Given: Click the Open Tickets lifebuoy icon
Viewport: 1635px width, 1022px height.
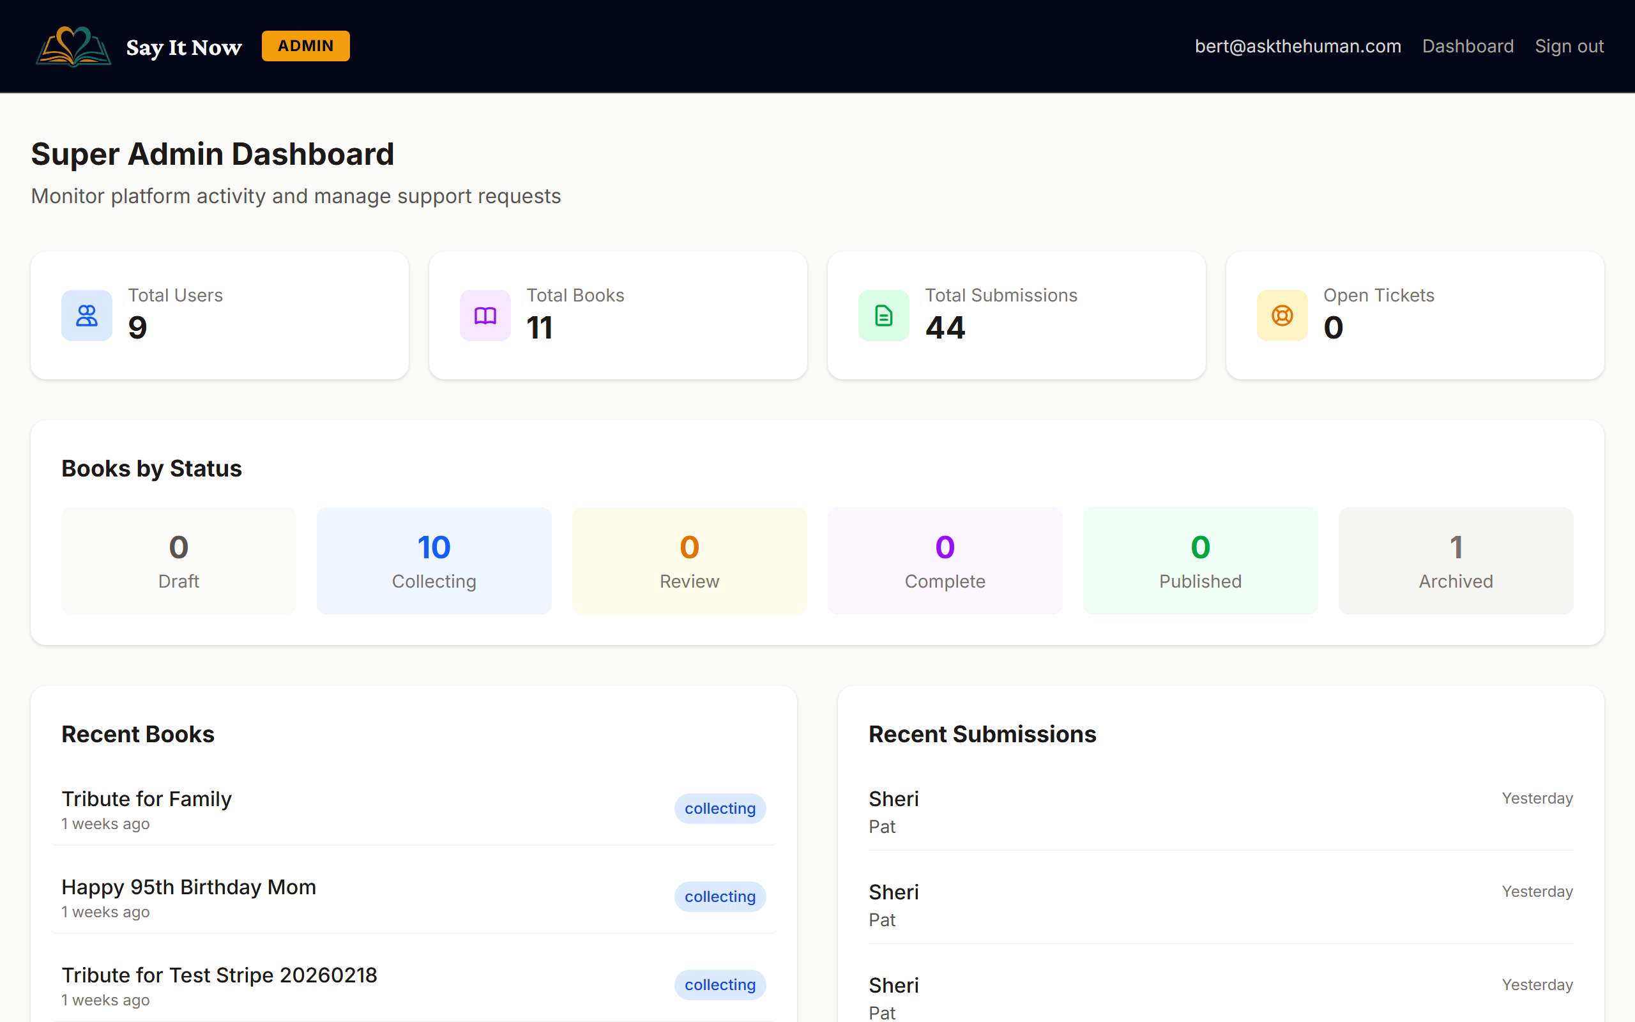Looking at the screenshot, I should pyautogui.click(x=1281, y=315).
